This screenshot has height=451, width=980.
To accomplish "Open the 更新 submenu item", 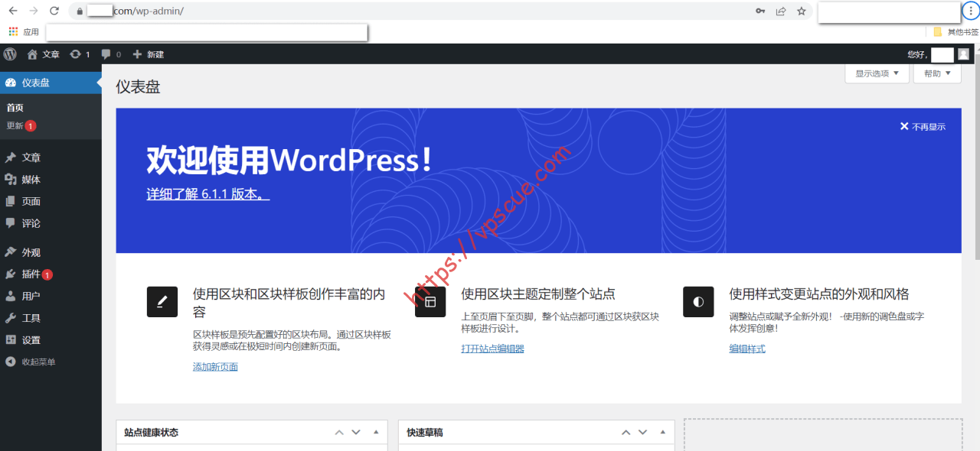I will [x=21, y=125].
